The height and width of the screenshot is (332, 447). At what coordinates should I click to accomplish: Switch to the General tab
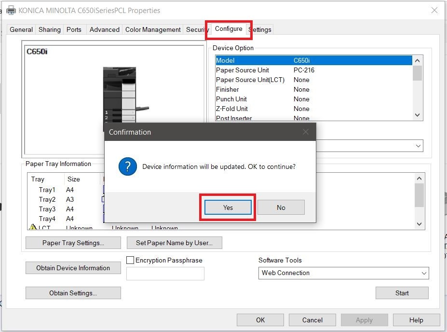coord(22,29)
